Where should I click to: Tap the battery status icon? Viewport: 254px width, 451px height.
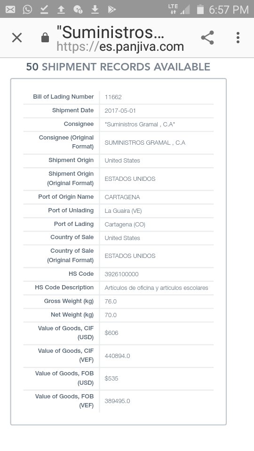pos(200,9)
